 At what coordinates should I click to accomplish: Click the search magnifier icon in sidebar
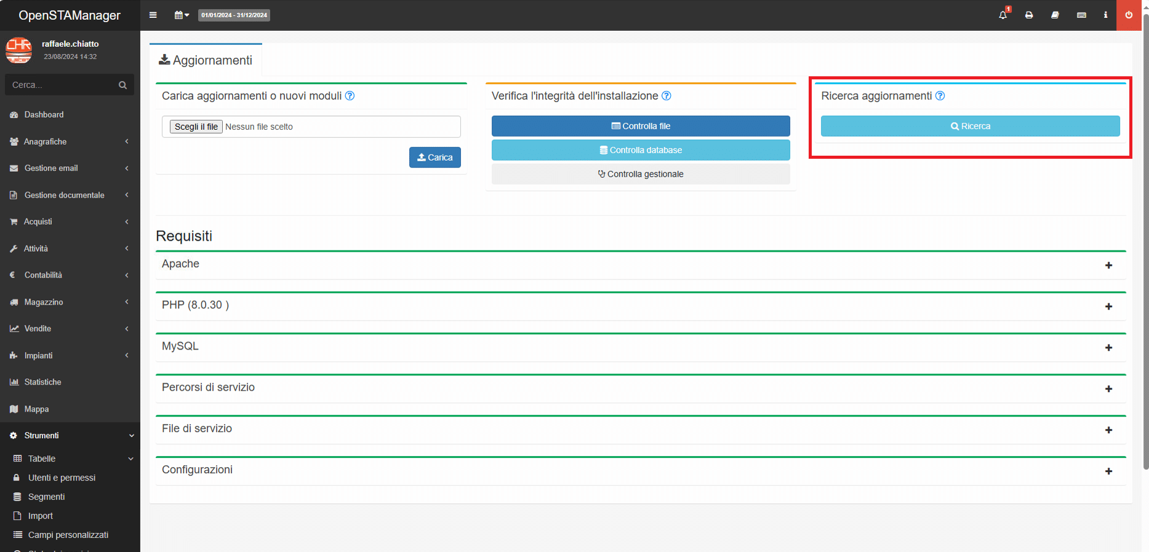coord(123,85)
